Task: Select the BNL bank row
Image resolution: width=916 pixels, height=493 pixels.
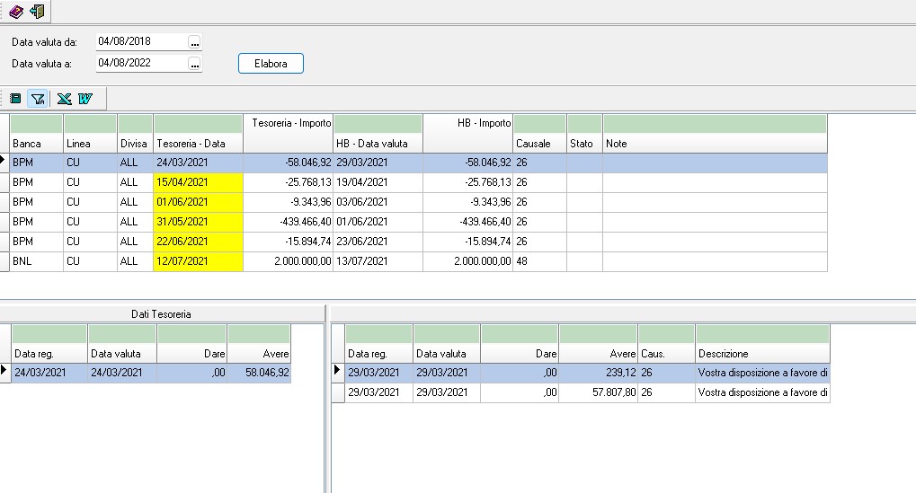Action: [x=35, y=261]
